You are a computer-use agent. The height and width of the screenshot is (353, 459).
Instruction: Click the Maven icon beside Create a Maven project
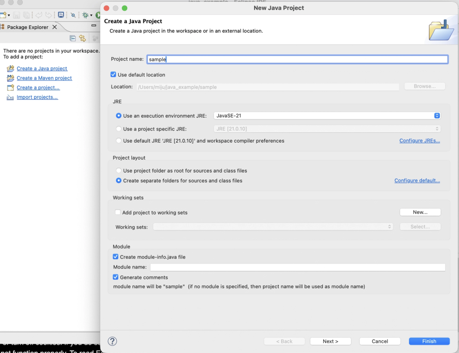click(11, 78)
